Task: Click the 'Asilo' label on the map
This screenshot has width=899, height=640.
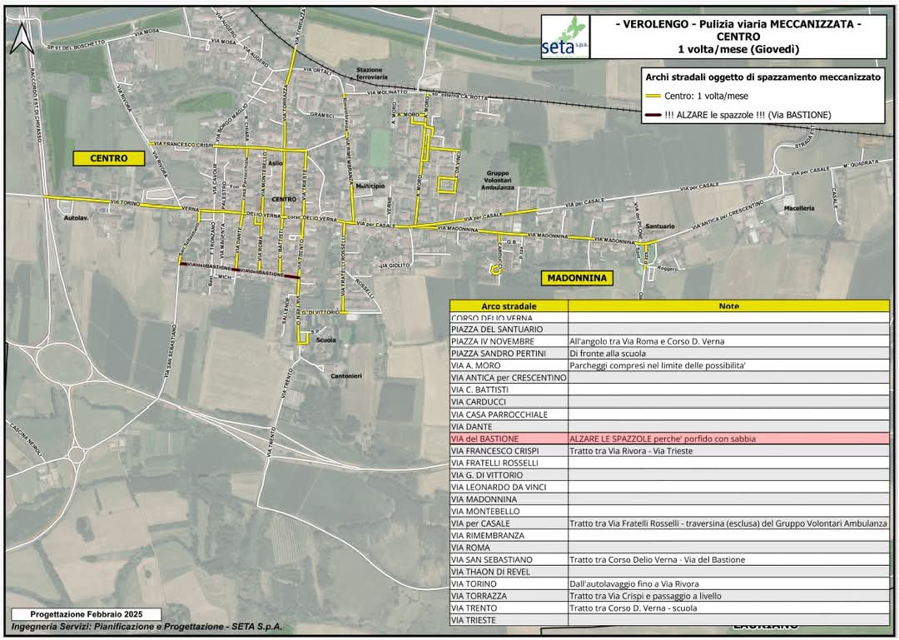Action: pos(276,163)
